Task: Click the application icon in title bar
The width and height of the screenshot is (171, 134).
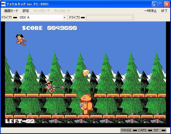Action: tap(3, 4)
